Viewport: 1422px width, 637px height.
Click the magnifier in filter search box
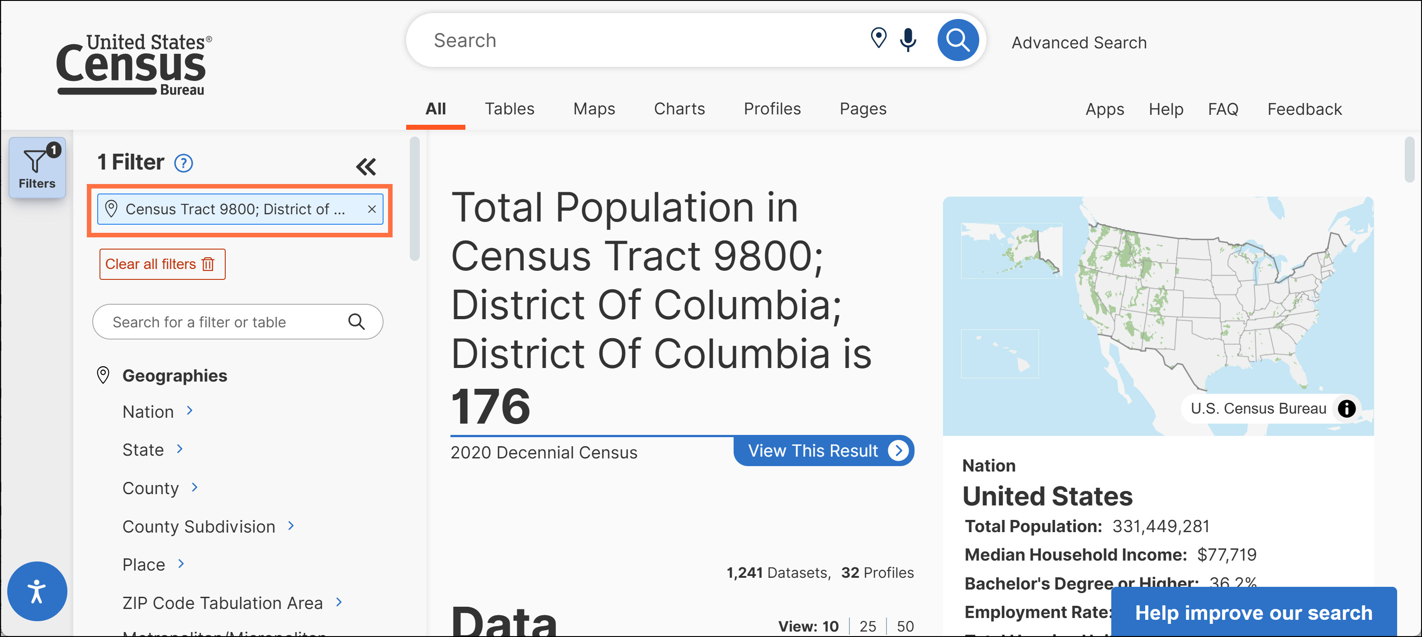(x=356, y=322)
